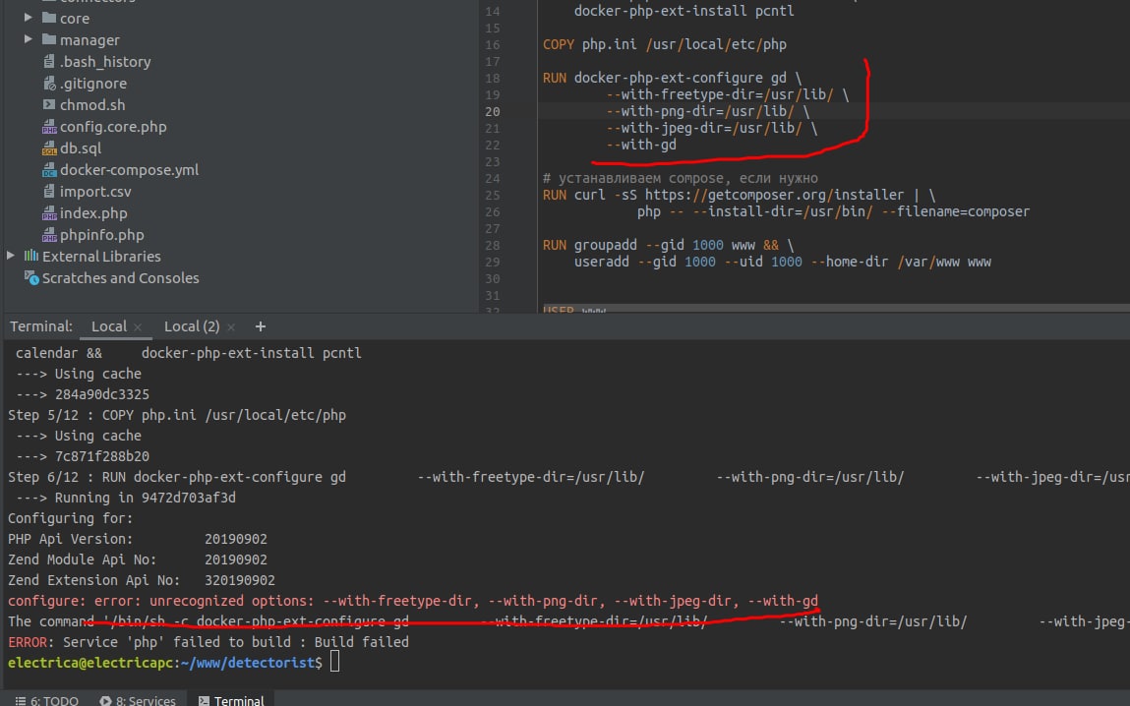
Task: Click the TODO list icon in the bottom bar
Action: pyautogui.click(x=21, y=700)
